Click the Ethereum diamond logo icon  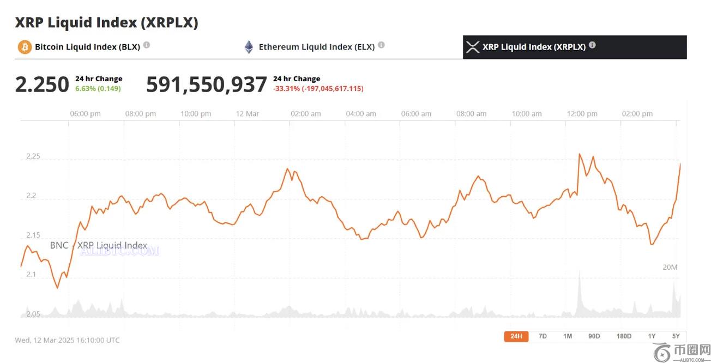click(249, 47)
